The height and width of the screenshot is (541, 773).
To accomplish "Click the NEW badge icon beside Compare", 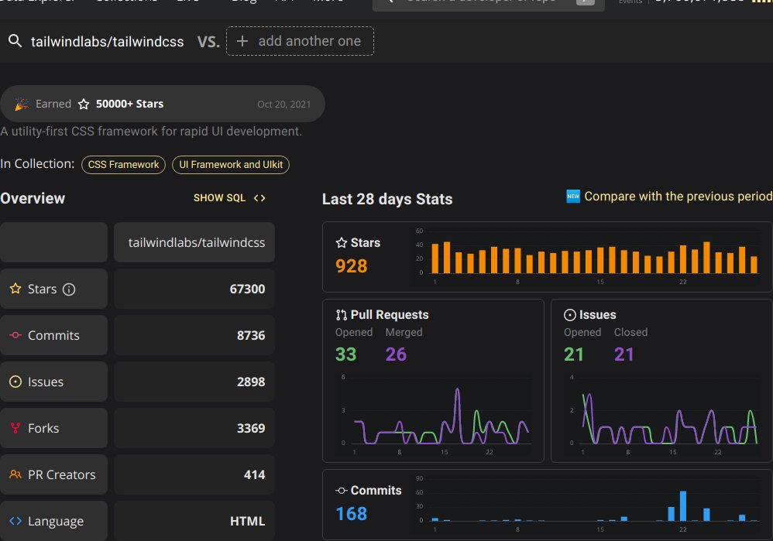I will point(573,196).
